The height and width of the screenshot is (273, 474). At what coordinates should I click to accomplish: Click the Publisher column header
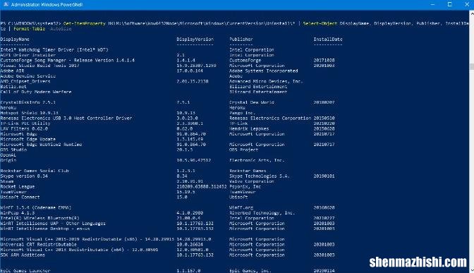pyautogui.click(x=241, y=40)
